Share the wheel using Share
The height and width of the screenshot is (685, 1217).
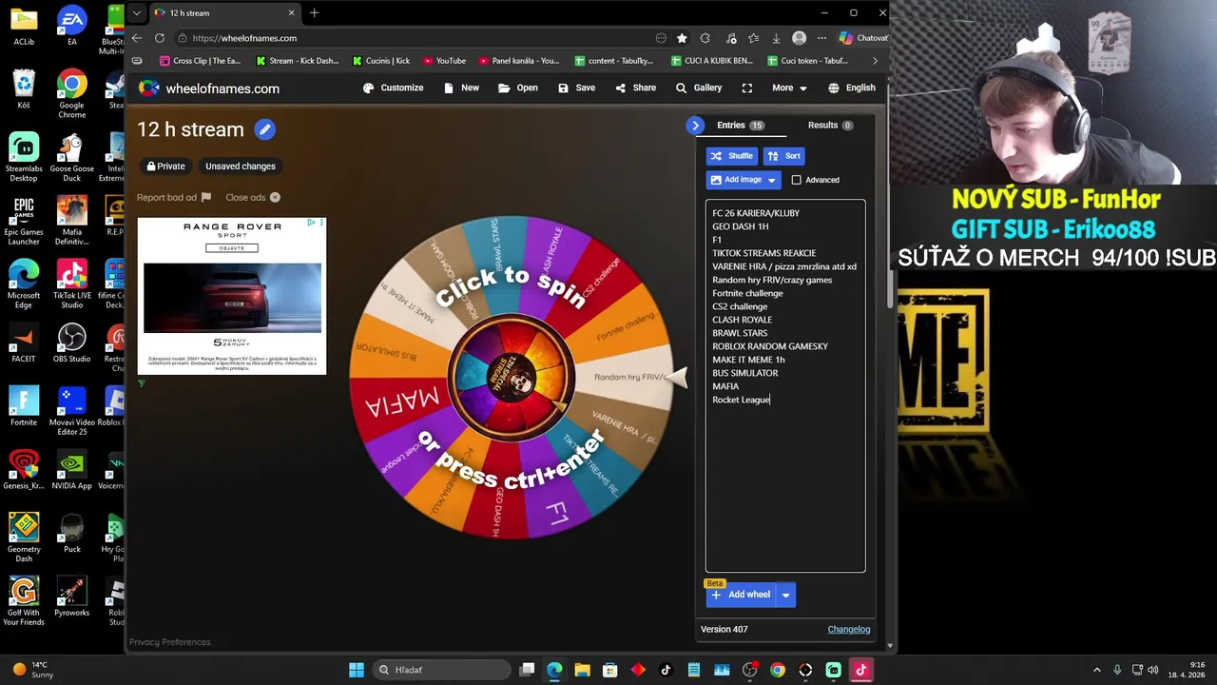(635, 88)
